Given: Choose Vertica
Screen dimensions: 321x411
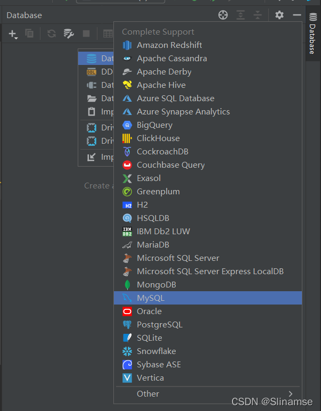Looking at the screenshot, I should (x=208, y=378).
